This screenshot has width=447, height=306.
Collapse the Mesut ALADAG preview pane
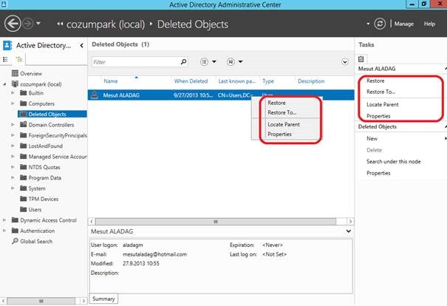[x=348, y=231]
